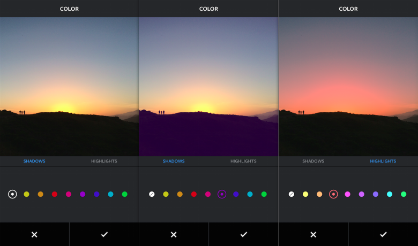The width and height of the screenshot is (418, 246).
Task: Click the selected purple ringed swatch in middle panel
Action: tap(222, 194)
